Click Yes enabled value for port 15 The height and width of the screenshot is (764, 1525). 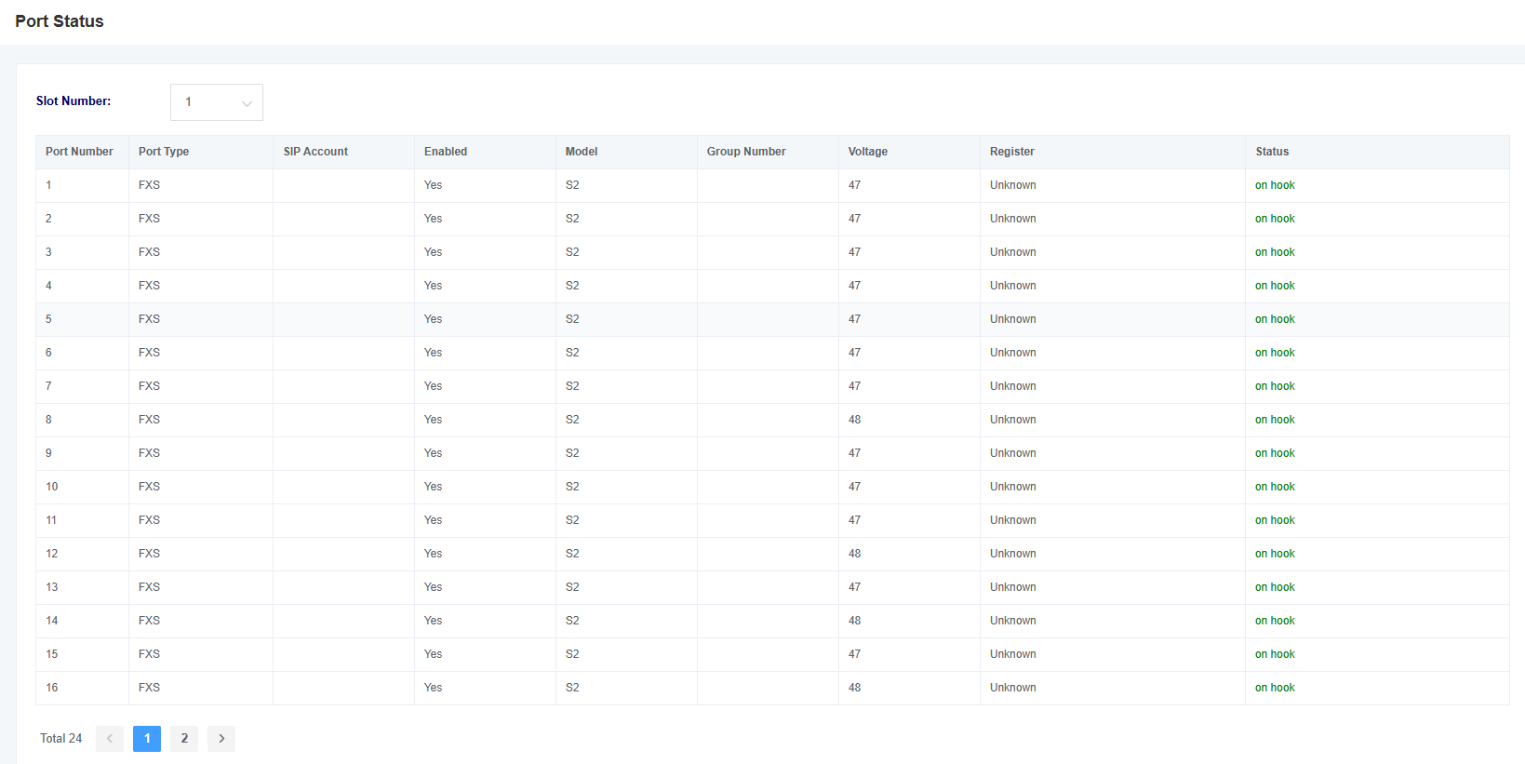click(433, 654)
